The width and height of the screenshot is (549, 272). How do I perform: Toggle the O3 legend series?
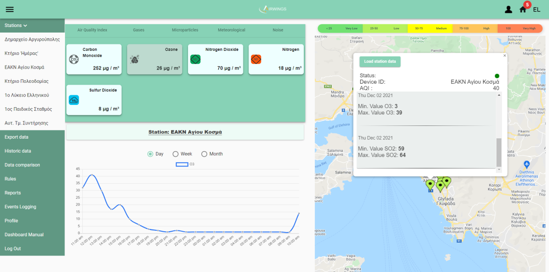tap(185, 164)
